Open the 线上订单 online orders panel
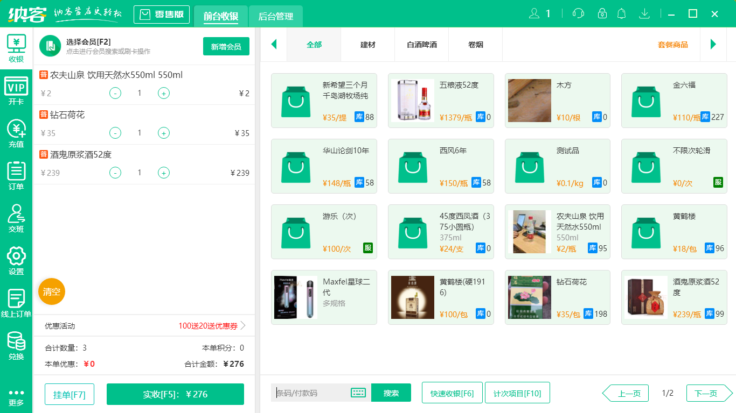Screen dimensions: 736x413 16,303
